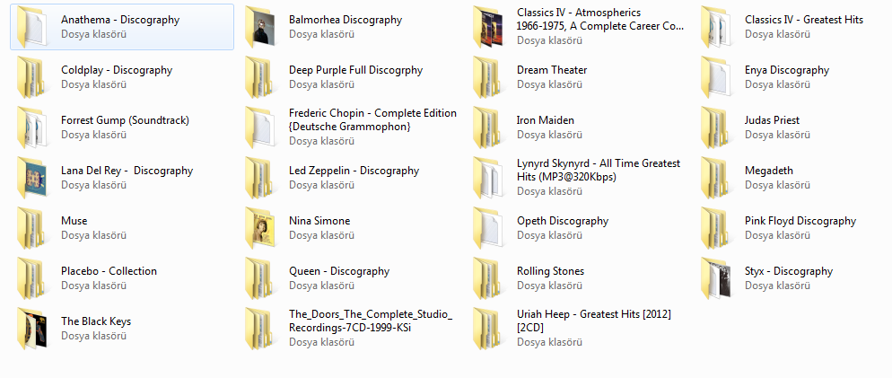The width and height of the screenshot is (892, 378).
Task: Click the 'Lynyrd Skynyrd - All Time Greatest' name
Action: pyautogui.click(x=599, y=163)
